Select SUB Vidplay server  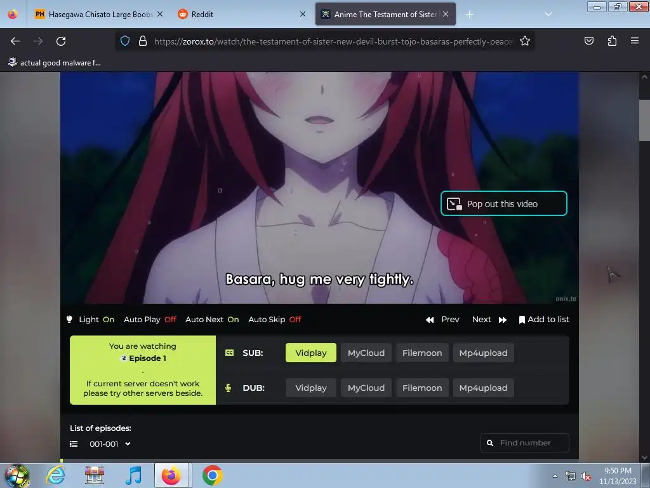coord(311,353)
